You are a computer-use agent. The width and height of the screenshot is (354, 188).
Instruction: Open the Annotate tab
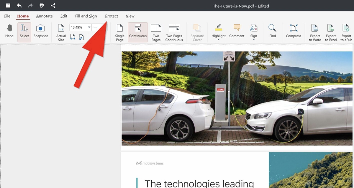[44, 16]
